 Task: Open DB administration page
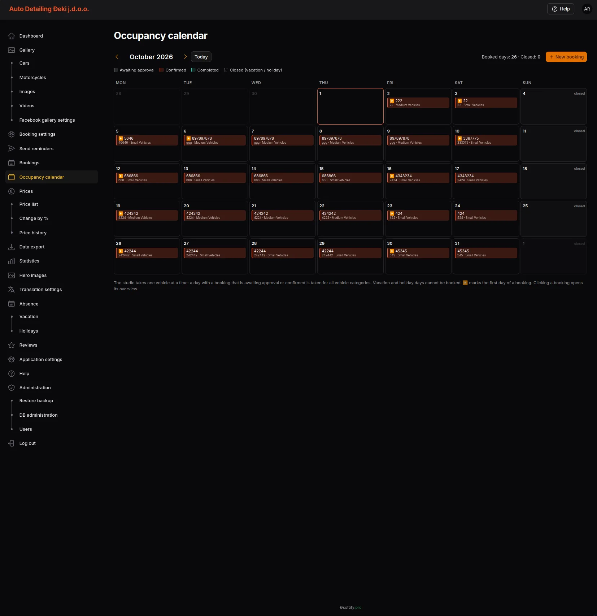click(38, 415)
